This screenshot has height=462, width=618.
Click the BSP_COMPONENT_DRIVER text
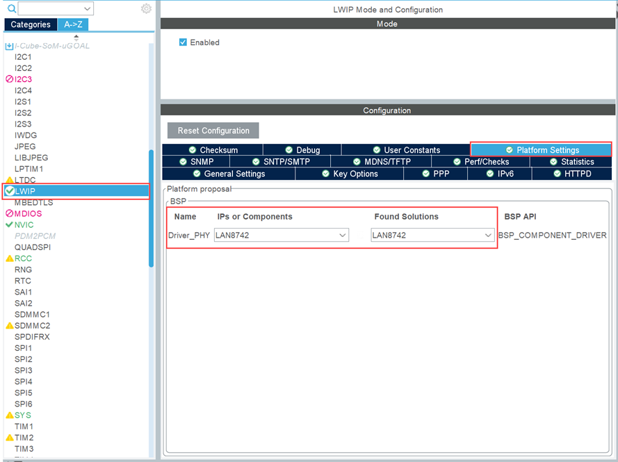click(552, 235)
